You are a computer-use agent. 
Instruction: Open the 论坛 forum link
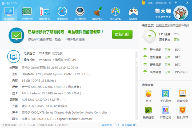pos(151,3)
